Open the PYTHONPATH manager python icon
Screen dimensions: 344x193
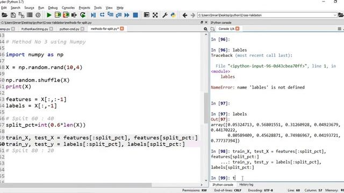(x=173, y=15)
